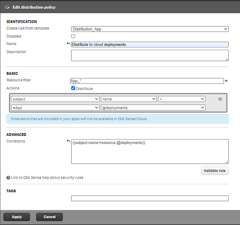The image size is (240, 225).
Task: Click inside the Description text area
Action: 149,55
